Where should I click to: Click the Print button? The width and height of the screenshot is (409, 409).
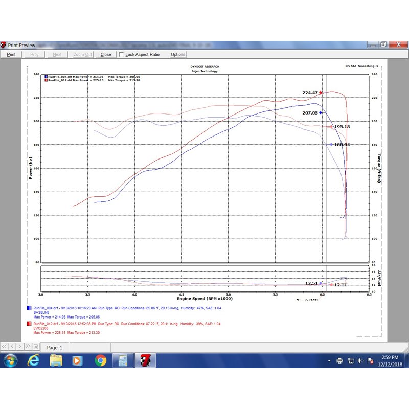pos(11,54)
